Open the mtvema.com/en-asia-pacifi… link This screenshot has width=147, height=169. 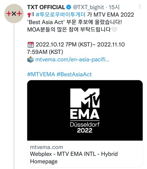click(x=72, y=60)
